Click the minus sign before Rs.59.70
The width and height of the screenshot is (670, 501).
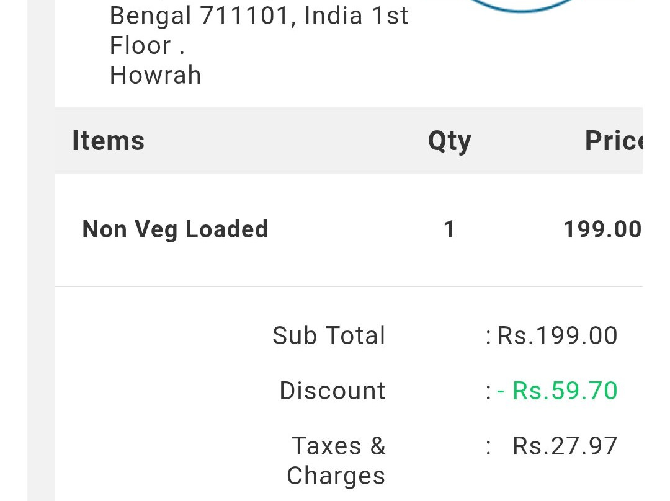[501, 391]
